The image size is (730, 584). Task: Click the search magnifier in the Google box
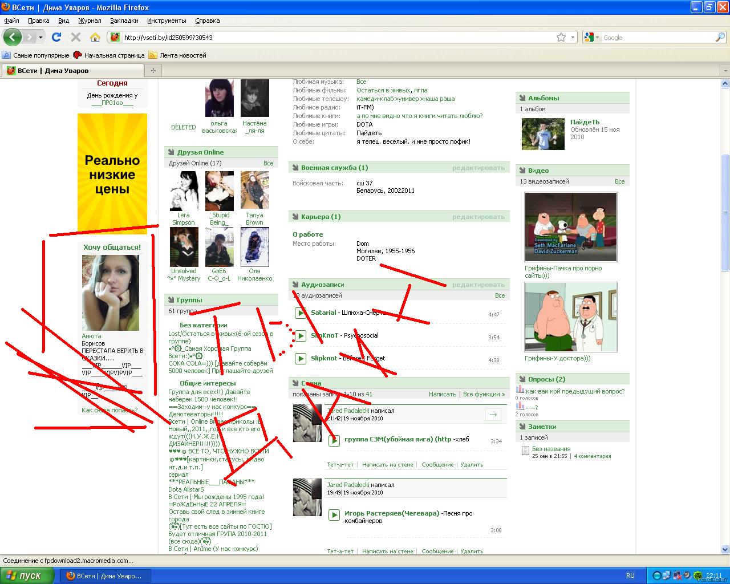point(720,37)
